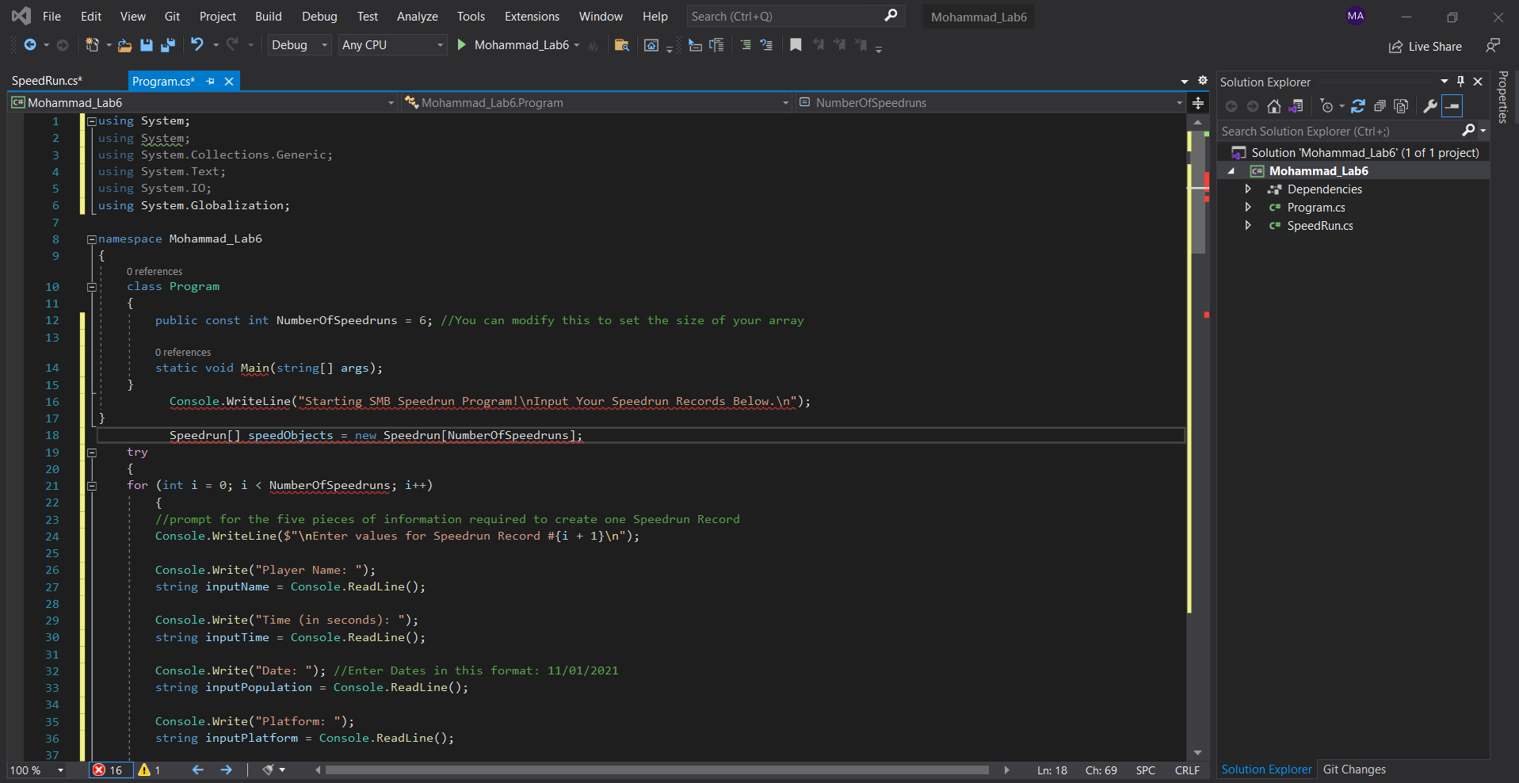Switch to the Git Changes tab
1519x783 pixels.
click(1354, 770)
